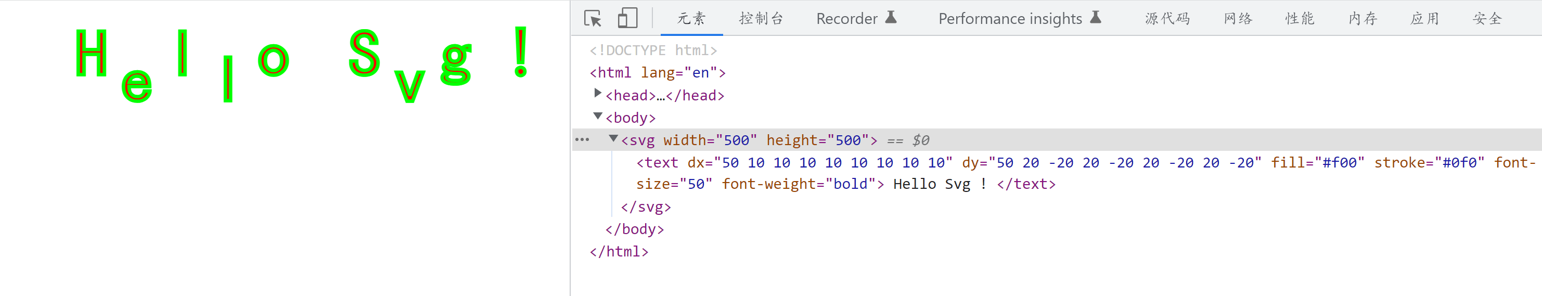Click the rendered letter H in page
Image resolution: width=1542 pixels, height=296 pixels.
click(92, 54)
